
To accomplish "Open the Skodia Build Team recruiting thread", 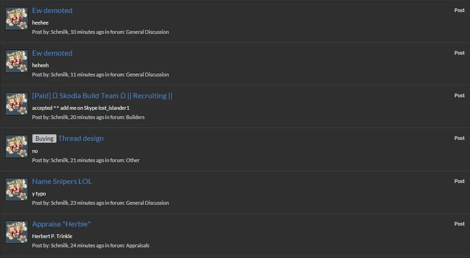I will [102, 96].
